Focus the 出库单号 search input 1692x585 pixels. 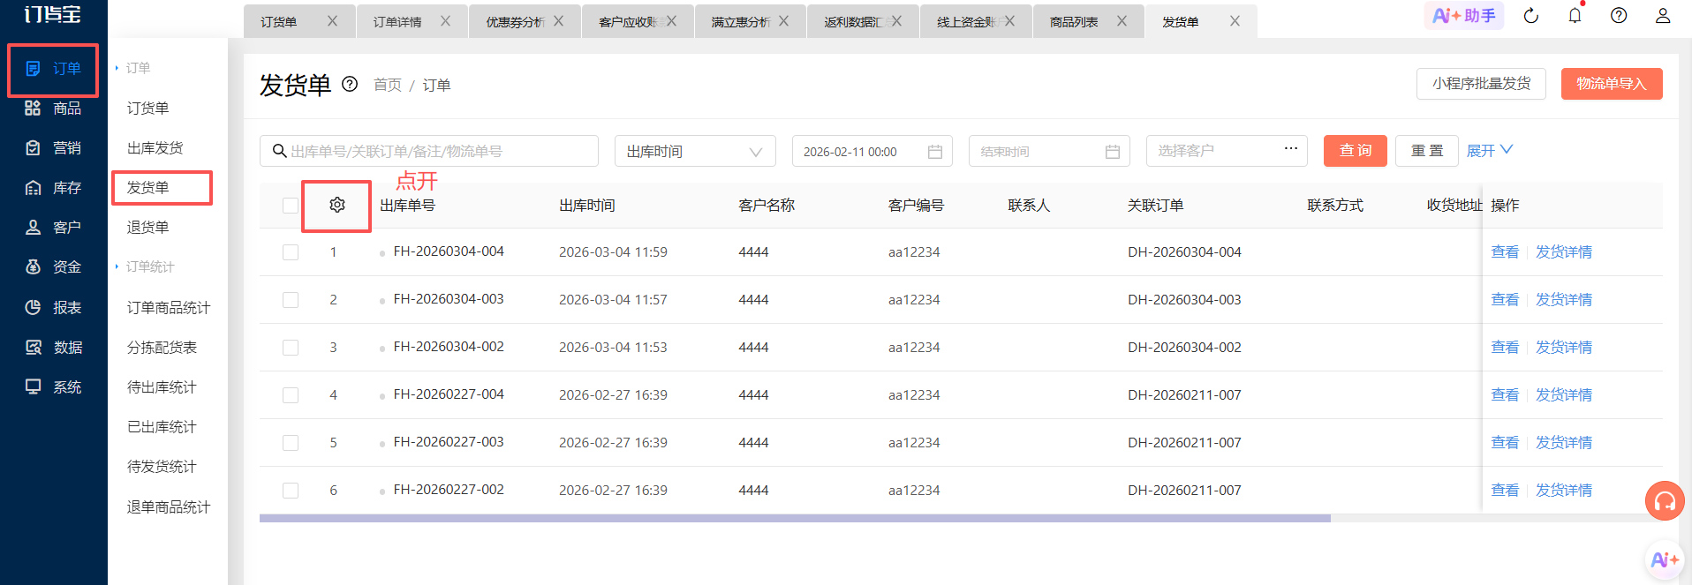click(429, 151)
